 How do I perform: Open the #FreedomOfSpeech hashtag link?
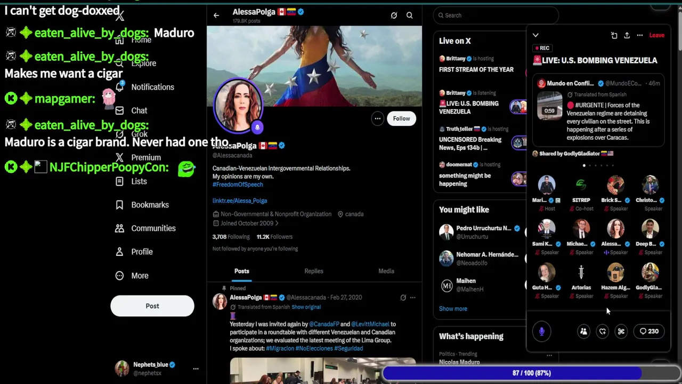[238, 185]
